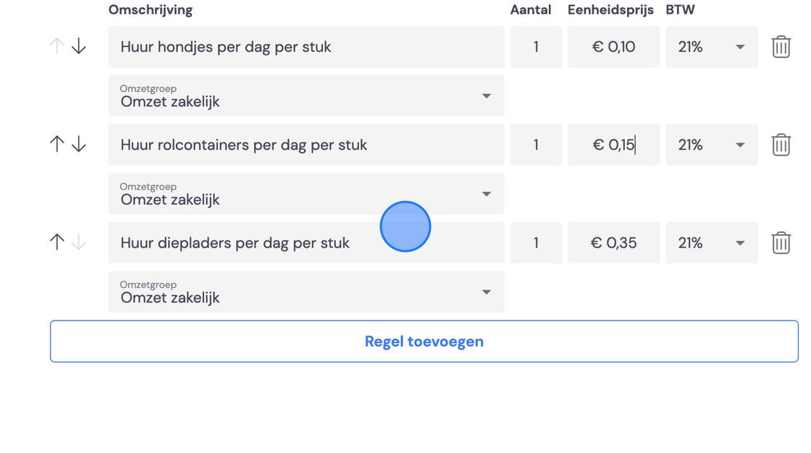Image resolution: width=811 pixels, height=453 pixels.
Task: Delete the Huur diepladers line
Action: pyautogui.click(x=781, y=243)
